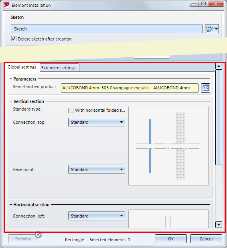The height and width of the screenshot is (248, 227).
Task: Minimize the Element installation window
Action: point(194,4)
